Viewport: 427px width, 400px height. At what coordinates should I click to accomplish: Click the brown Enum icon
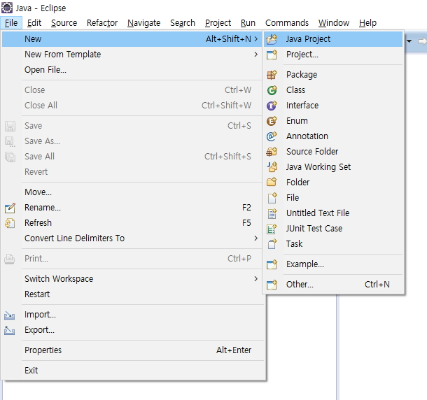tap(272, 121)
